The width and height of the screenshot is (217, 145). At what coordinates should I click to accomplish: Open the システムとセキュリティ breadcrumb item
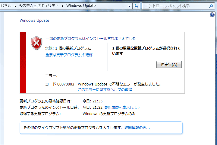pyautogui.click(x=39, y=6)
